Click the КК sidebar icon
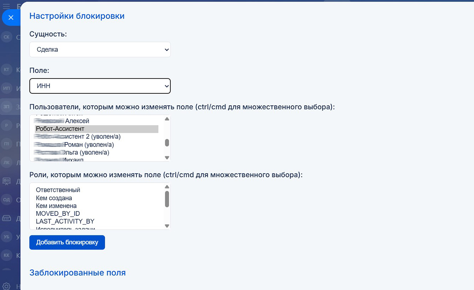This screenshot has height=290, width=474. 6,255
